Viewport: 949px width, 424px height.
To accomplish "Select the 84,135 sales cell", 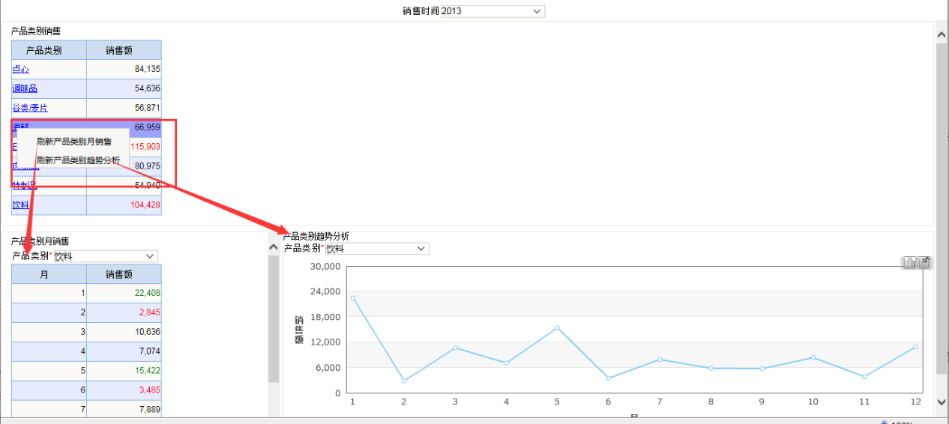I will coord(124,69).
